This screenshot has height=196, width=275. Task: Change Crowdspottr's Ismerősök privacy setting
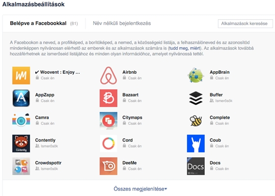(47, 168)
